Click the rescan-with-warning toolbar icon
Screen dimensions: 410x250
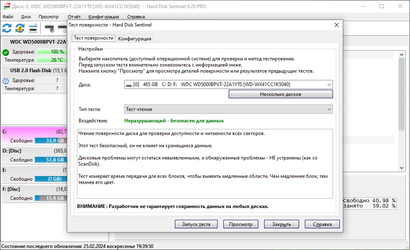(x=19, y=29)
